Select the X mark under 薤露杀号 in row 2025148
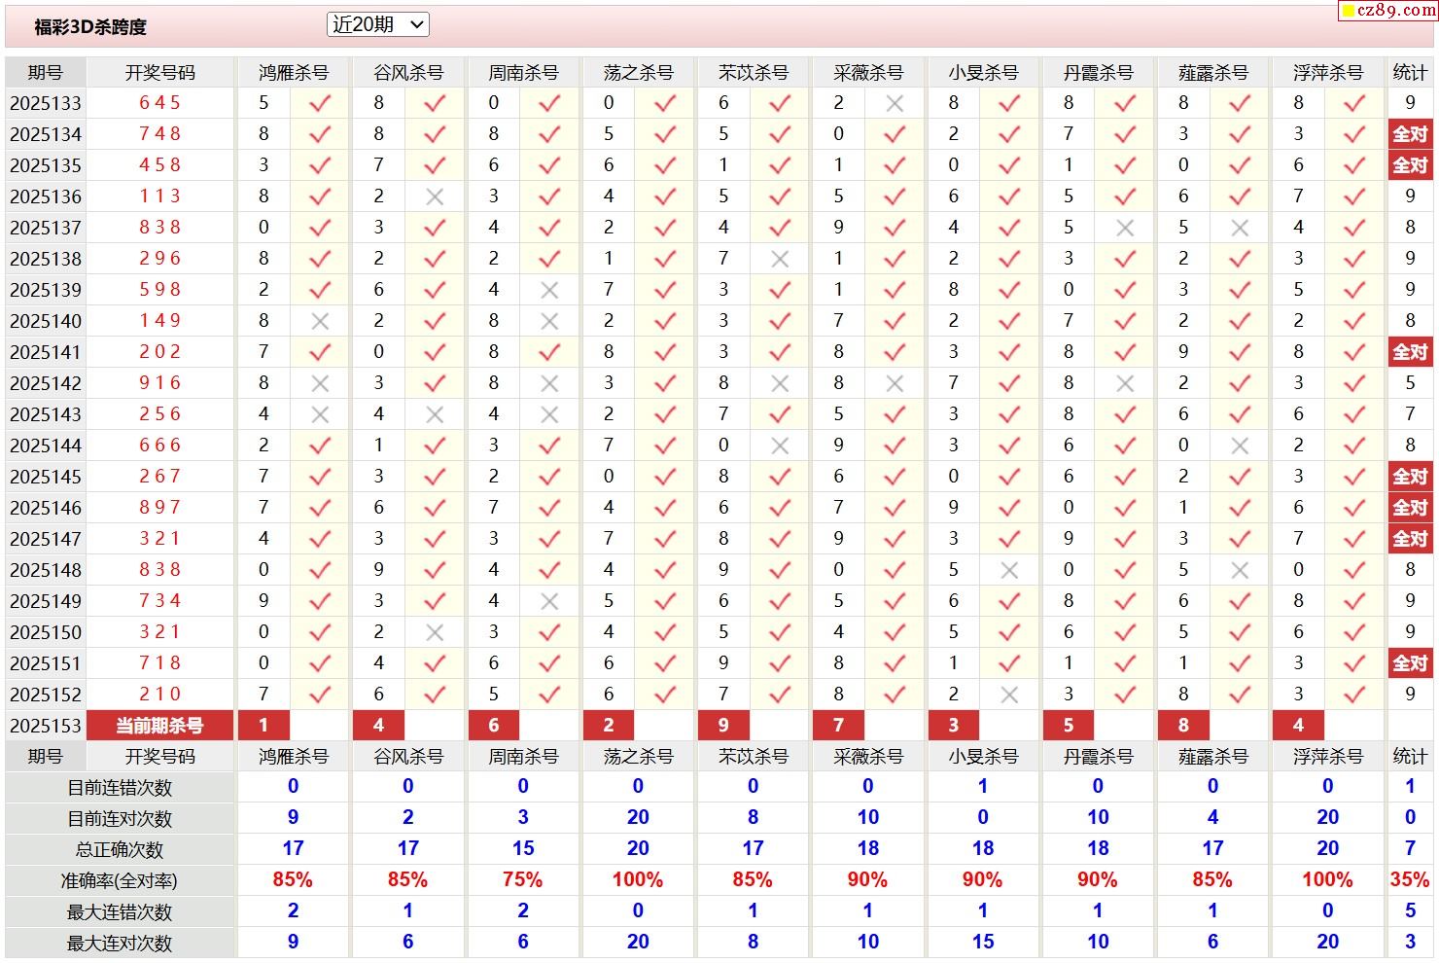Viewport: 1439px width, 963px height. click(x=1240, y=570)
